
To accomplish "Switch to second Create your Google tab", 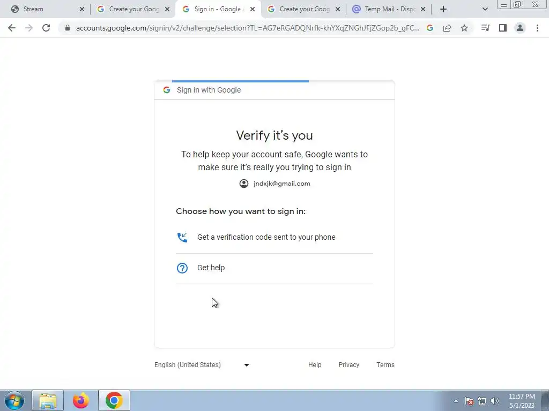I will 303,9.
